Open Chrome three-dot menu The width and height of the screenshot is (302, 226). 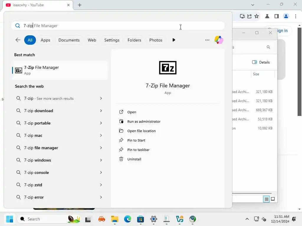click(x=296, y=16)
